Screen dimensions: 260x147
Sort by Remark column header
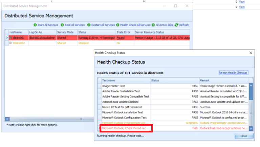tap(224, 81)
